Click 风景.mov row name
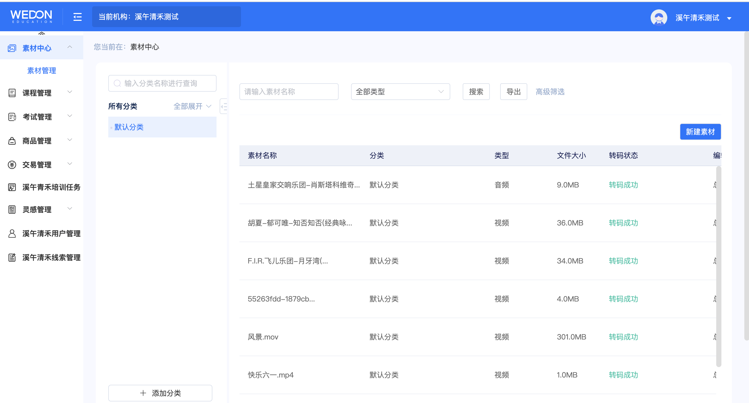Viewport: 749px width, 403px height. pyautogui.click(x=263, y=337)
